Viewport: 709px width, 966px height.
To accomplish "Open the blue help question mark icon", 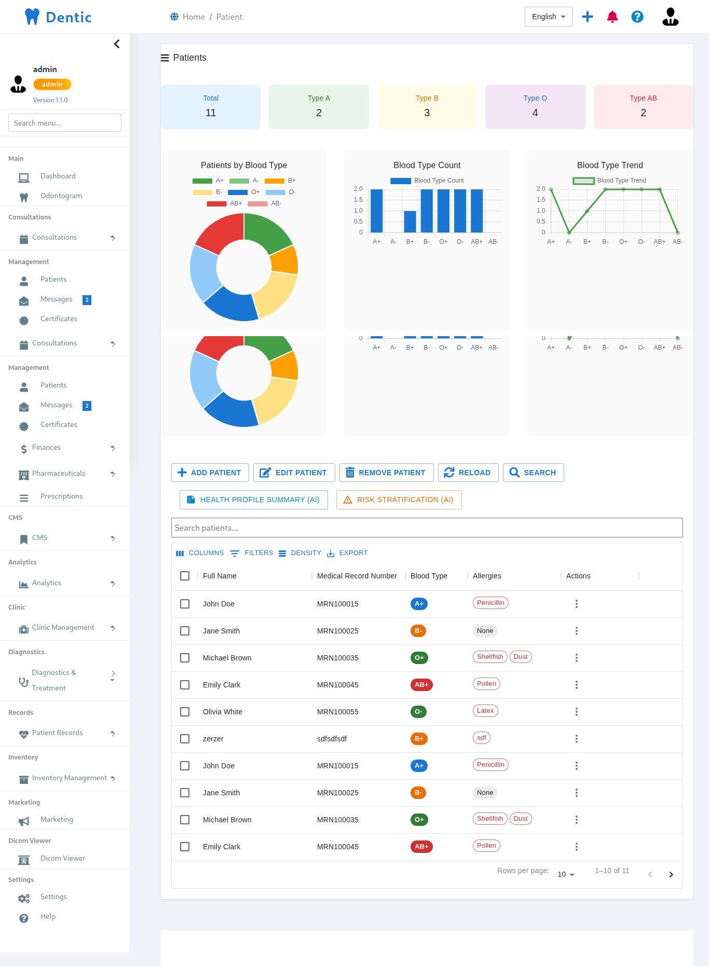I will tap(637, 17).
